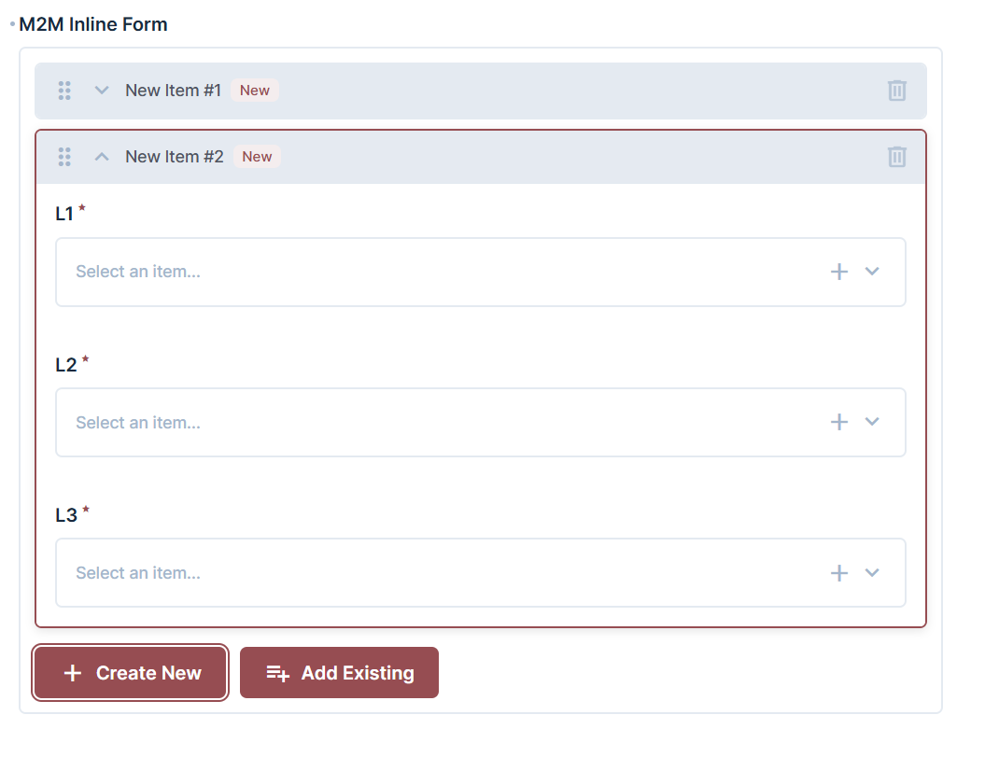Click the L1 select input field

click(373, 272)
